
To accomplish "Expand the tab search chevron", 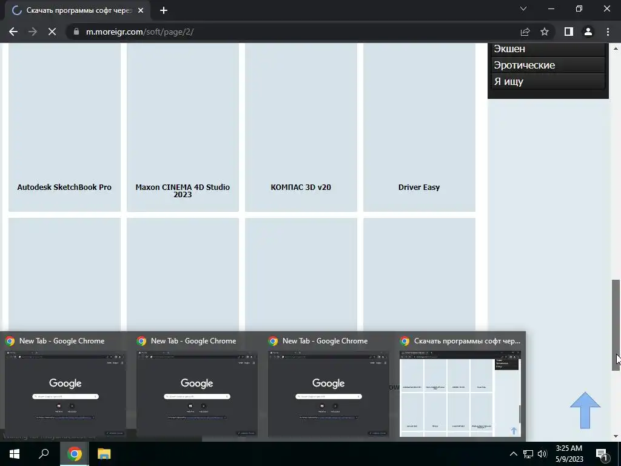I will pyautogui.click(x=523, y=8).
